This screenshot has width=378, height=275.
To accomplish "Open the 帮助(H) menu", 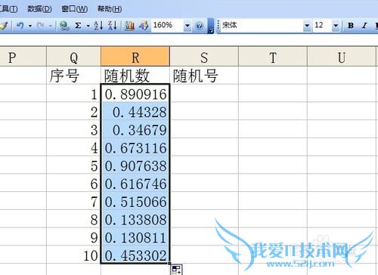I will click(110, 9).
